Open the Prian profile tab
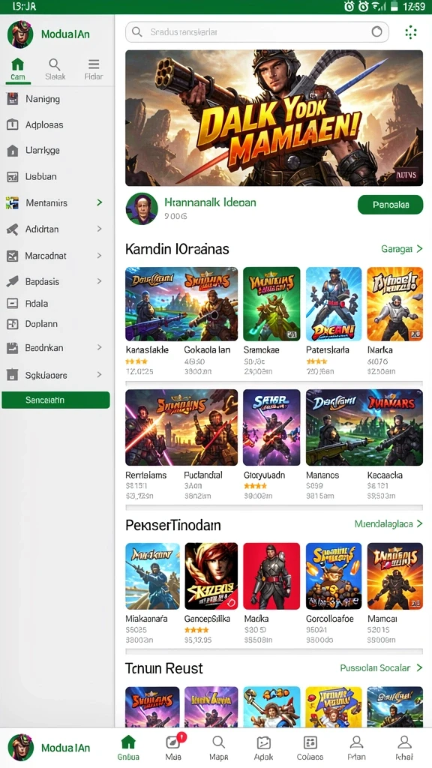The image size is (432, 768). coord(356,748)
